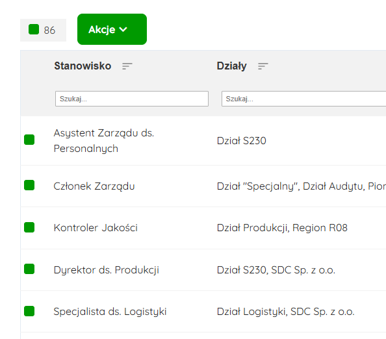Open the Dyrektor ds. Produkcji entry
The image size is (386, 339).
(107, 270)
